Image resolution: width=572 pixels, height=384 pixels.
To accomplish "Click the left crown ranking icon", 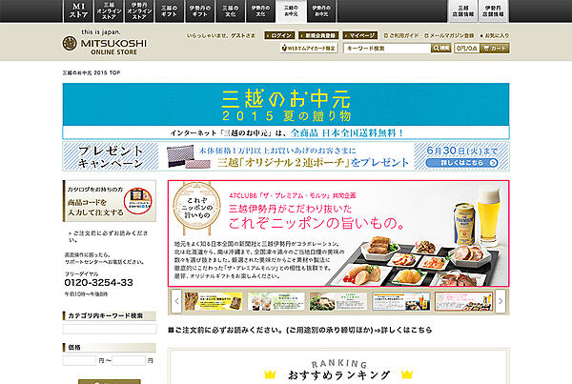I will [270, 374].
